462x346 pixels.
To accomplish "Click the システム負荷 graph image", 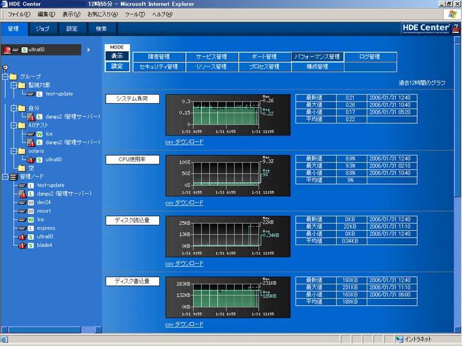I will (x=228, y=115).
